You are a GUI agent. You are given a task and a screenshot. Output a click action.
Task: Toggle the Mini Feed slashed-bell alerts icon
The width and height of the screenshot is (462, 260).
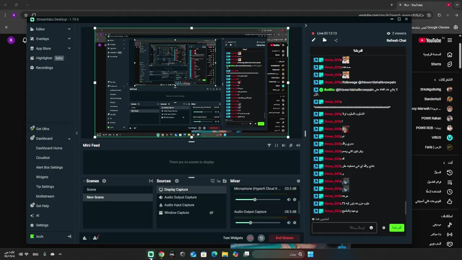pos(291,145)
